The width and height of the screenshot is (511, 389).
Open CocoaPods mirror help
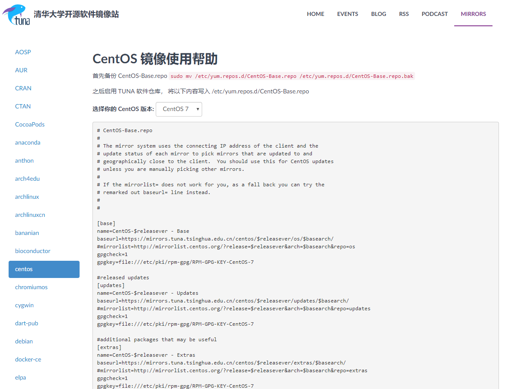(30, 124)
